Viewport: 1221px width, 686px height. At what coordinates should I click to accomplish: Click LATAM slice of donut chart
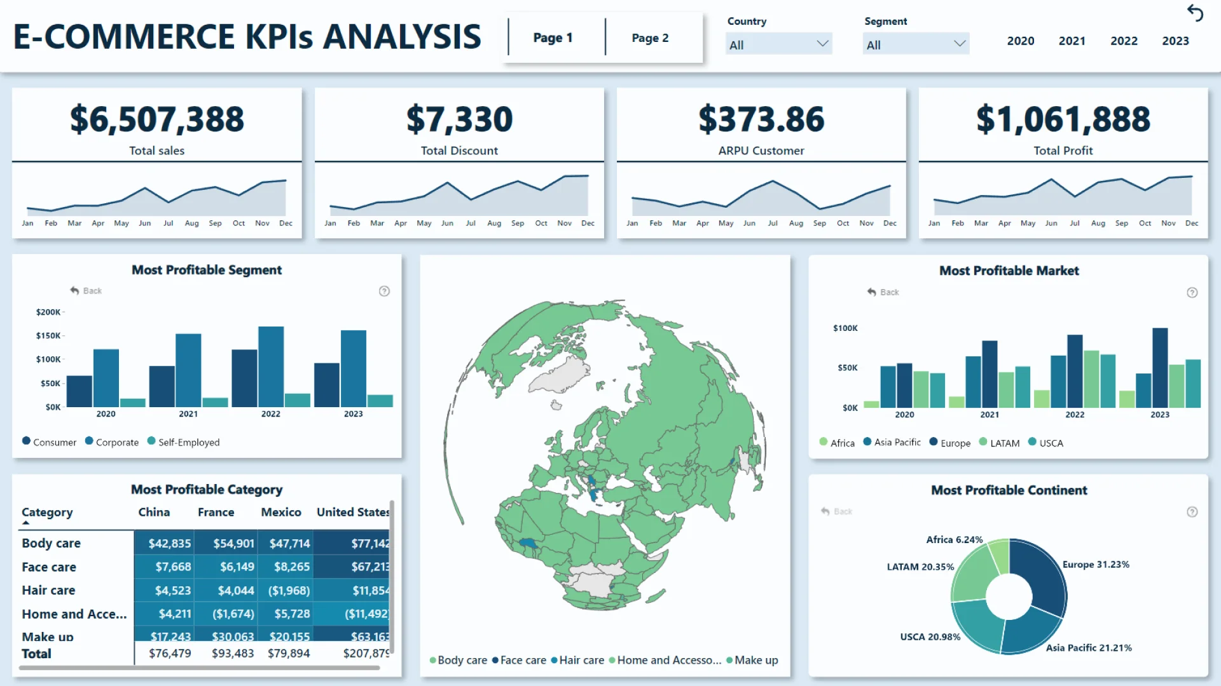click(973, 575)
